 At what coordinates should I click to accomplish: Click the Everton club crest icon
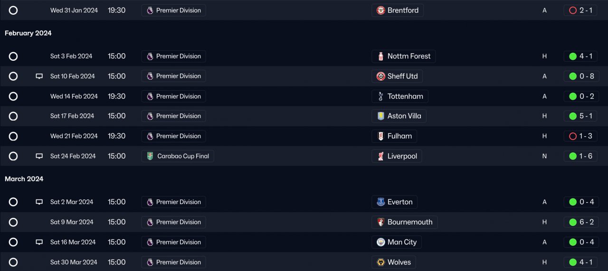pyautogui.click(x=380, y=202)
